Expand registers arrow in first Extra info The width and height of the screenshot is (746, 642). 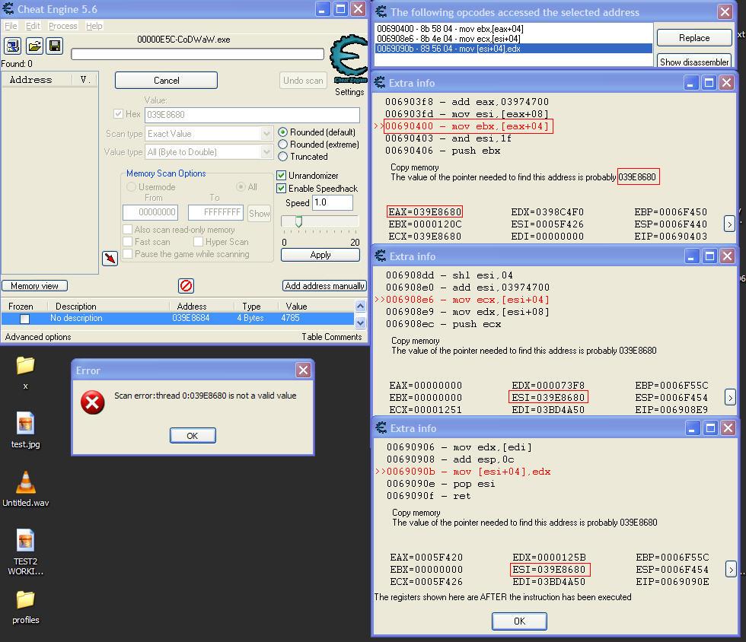[x=729, y=224]
